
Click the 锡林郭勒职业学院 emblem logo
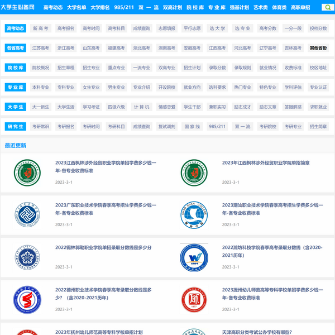27,257
